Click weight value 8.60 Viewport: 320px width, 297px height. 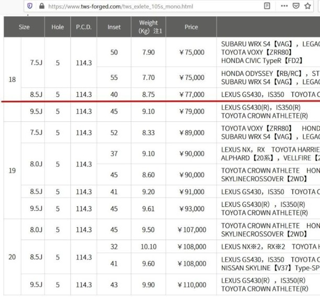(148, 175)
